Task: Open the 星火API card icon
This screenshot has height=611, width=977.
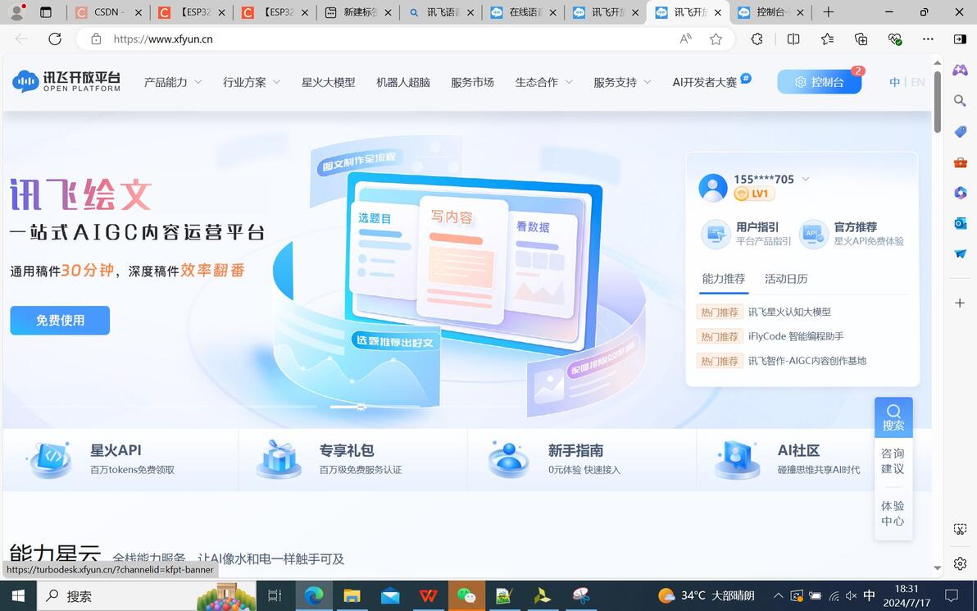Action: click(50, 459)
